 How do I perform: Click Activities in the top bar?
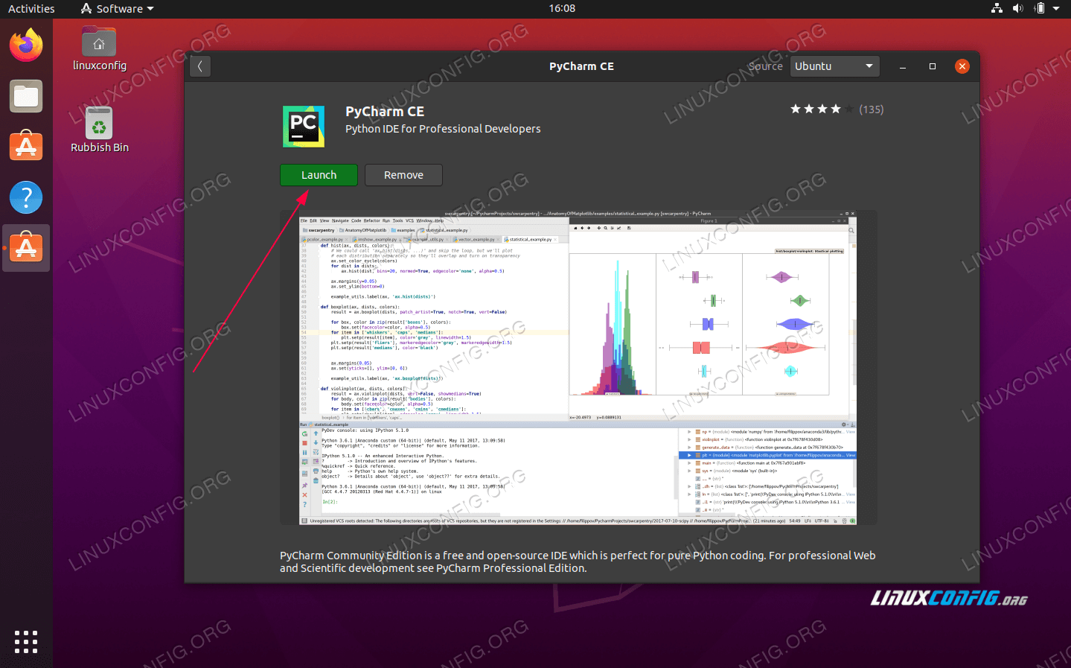tap(31, 9)
